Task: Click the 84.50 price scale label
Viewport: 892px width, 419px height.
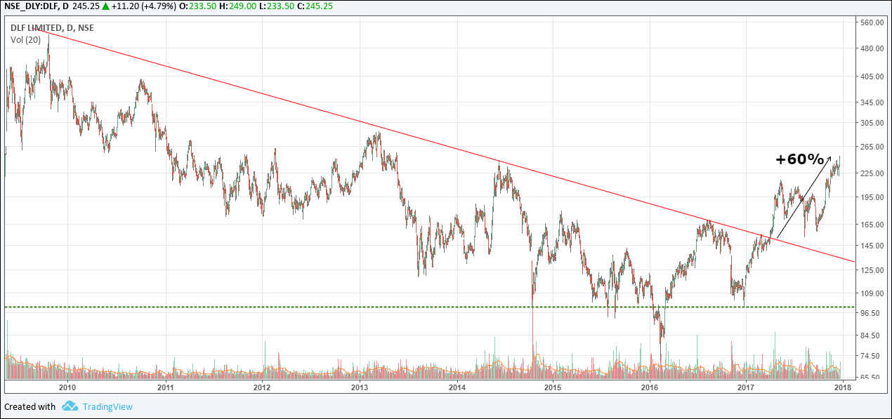Action: click(x=869, y=335)
